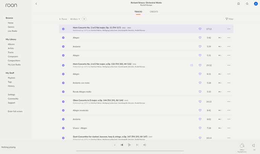Play Allegro track of 5:31
This screenshot has height=154, width=260.
coord(63,55)
